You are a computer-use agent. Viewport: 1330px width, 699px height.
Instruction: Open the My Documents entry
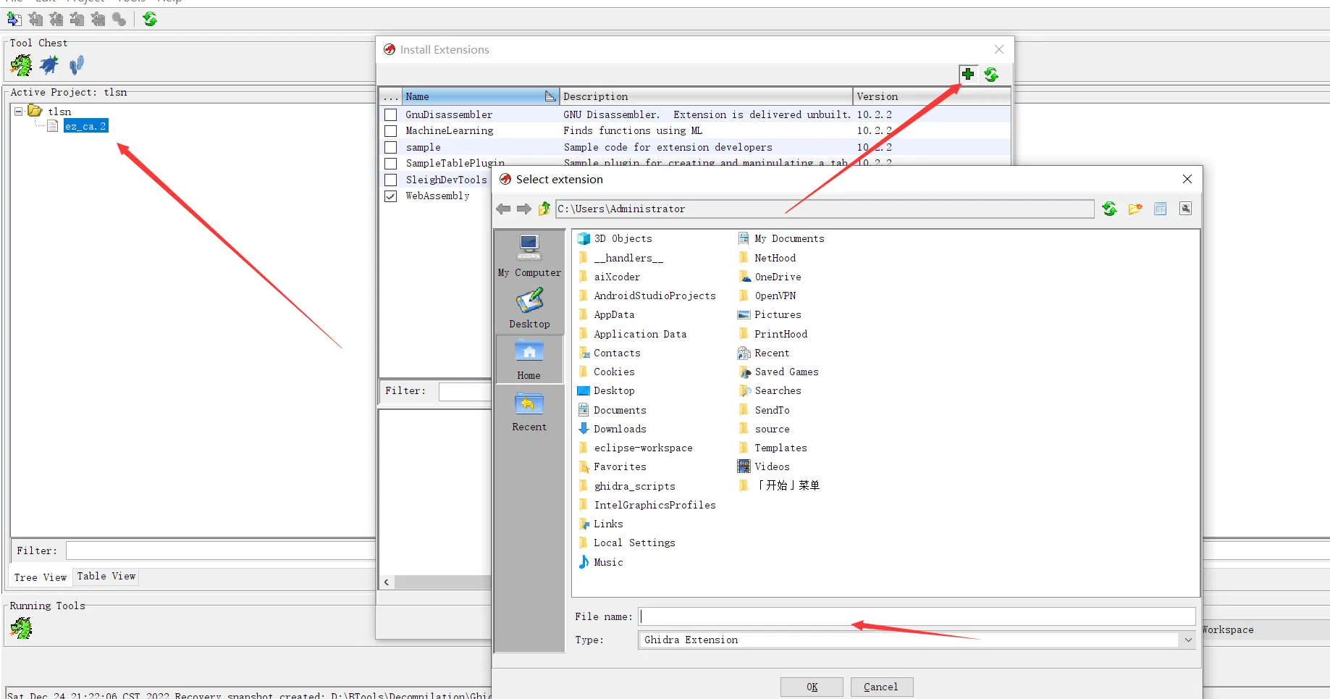pyautogui.click(x=781, y=238)
